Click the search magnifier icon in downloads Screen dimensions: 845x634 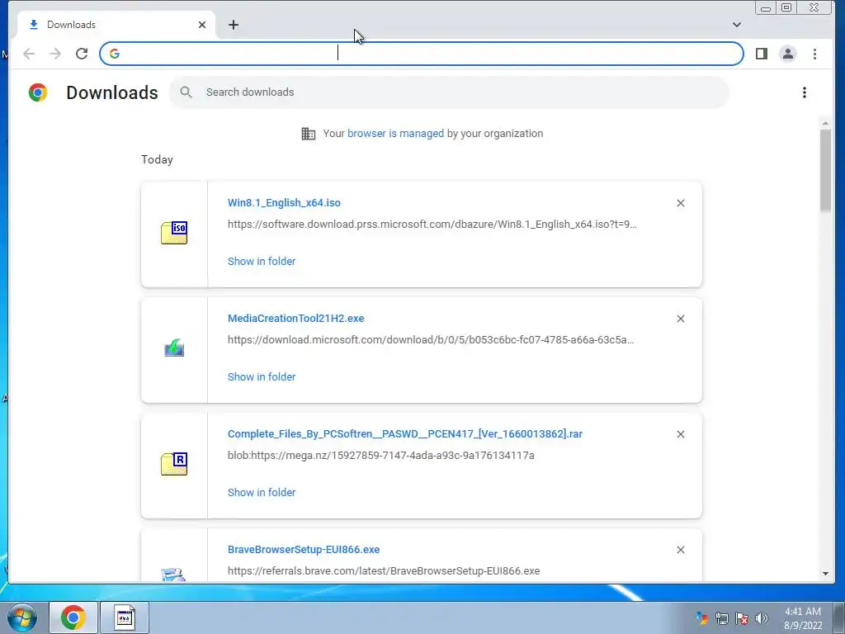186,92
